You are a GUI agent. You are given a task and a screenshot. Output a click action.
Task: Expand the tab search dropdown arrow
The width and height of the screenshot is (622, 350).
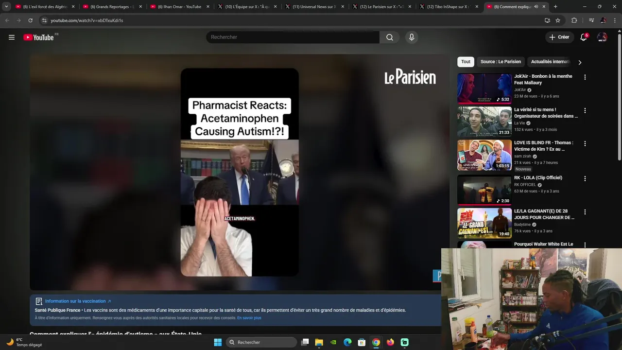click(x=6, y=7)
